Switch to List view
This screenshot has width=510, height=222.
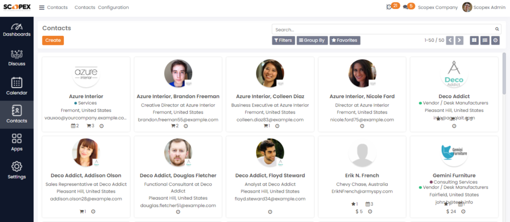[x=485, y=40]
